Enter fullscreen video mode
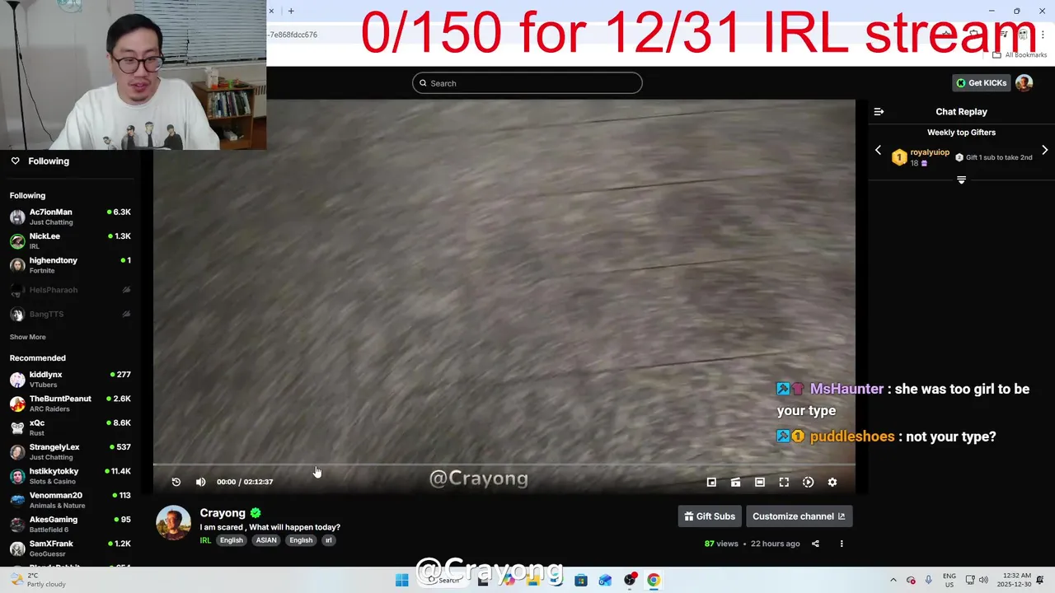The image size is (1055, 593). point(784,483)
